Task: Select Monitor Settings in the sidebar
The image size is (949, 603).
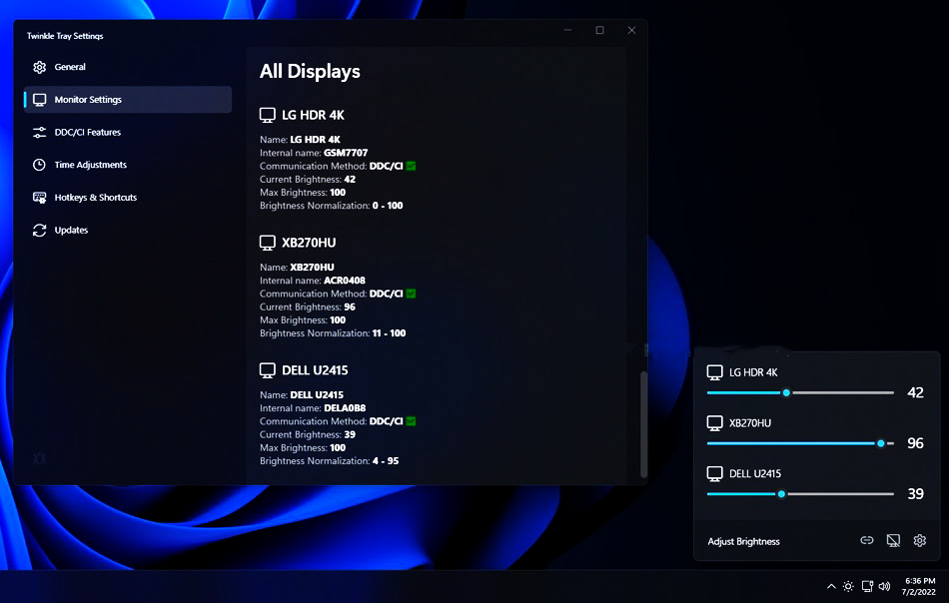Action: [x=128, y=100]
